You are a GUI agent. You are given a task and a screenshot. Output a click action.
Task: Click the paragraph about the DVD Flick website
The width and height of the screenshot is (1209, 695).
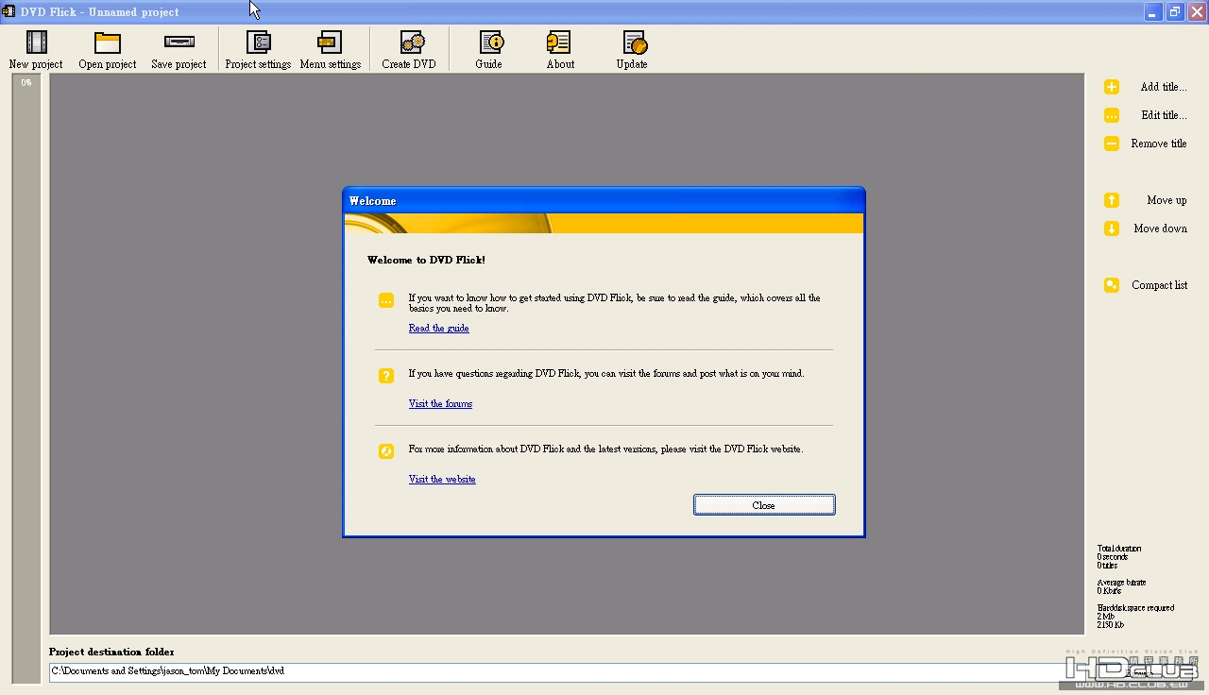coord(605,449)
